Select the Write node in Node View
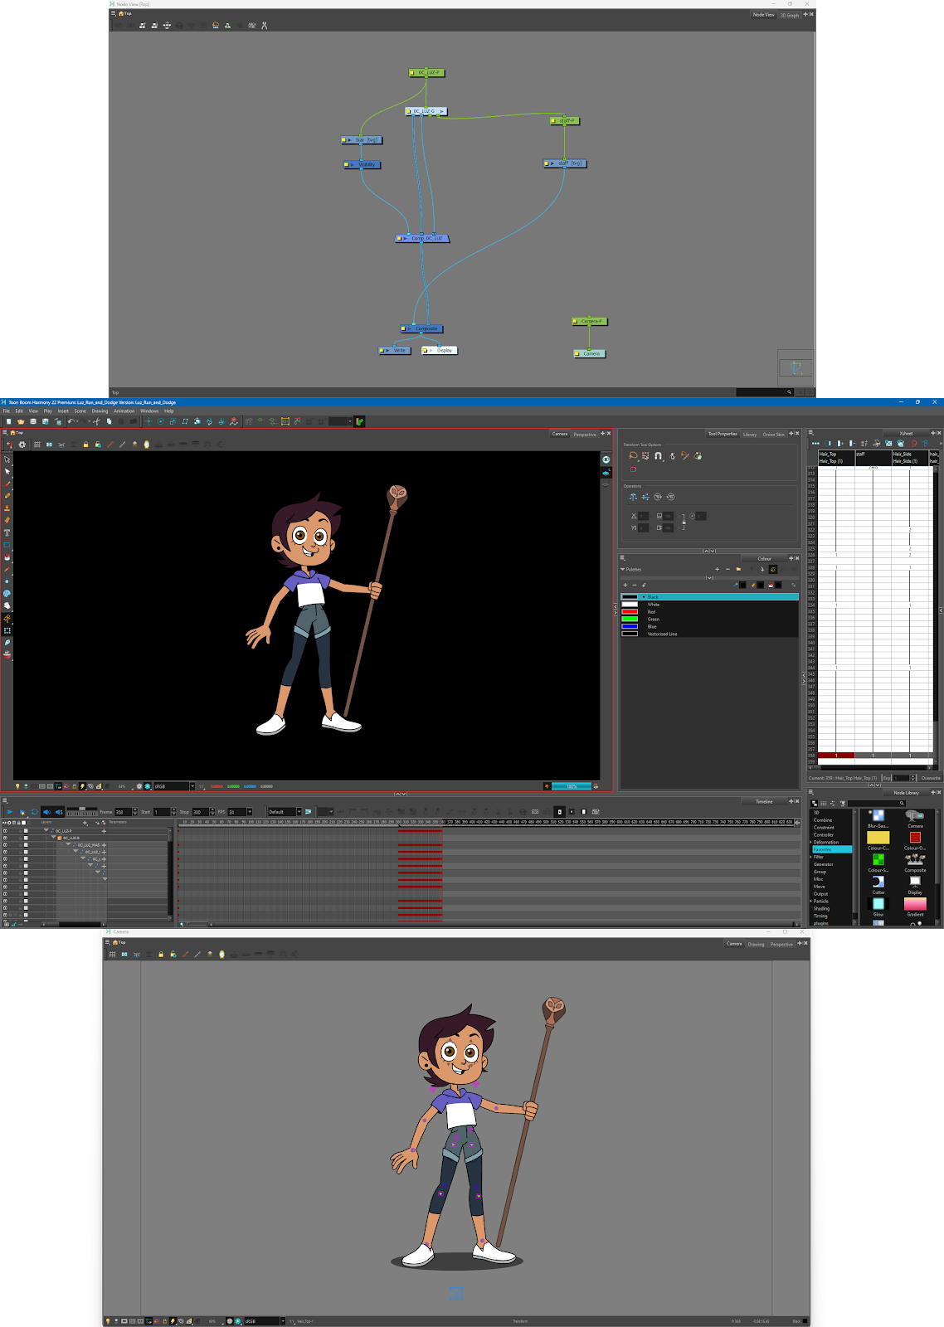 click(395, 350)
